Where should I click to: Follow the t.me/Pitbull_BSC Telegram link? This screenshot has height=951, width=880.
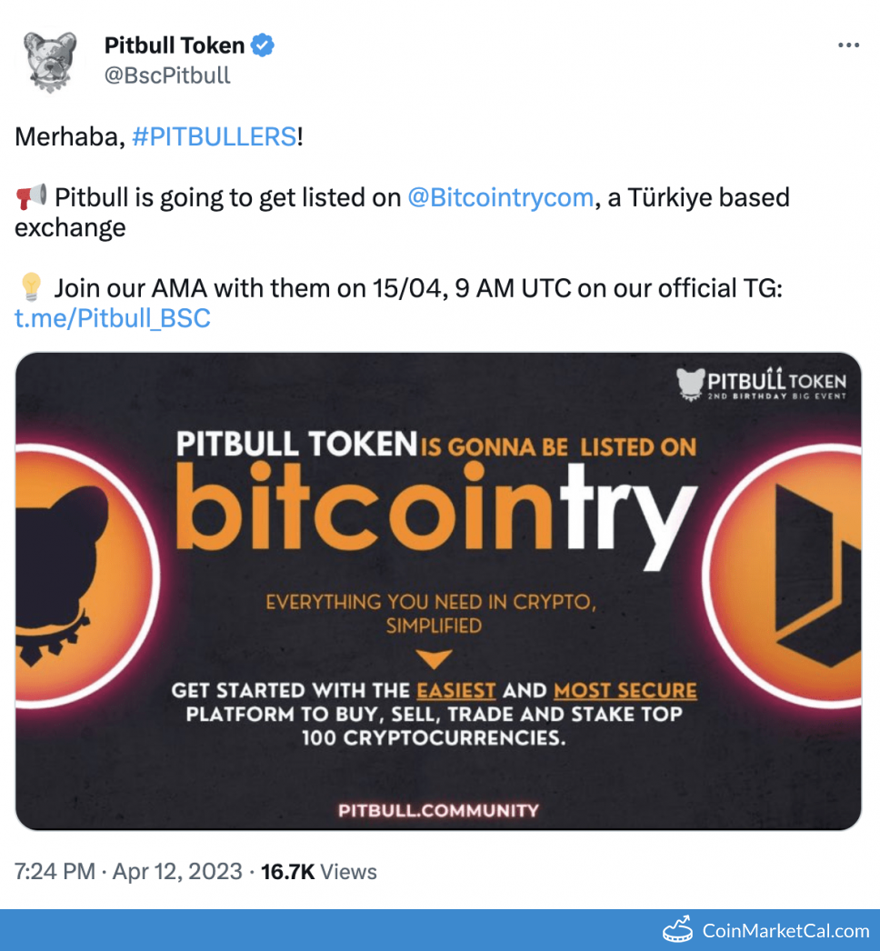click(113, 318)
